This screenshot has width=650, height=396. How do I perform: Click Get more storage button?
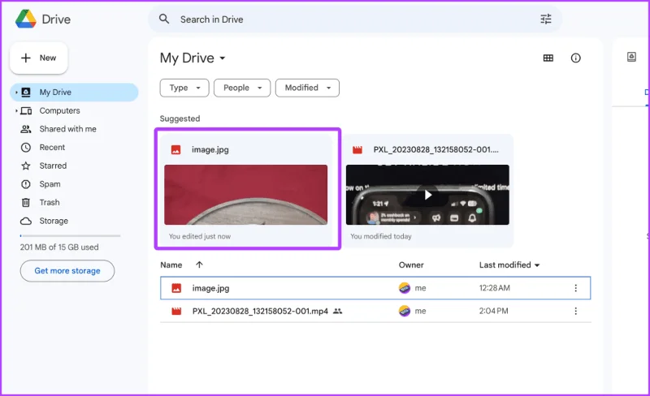(67, 271)
